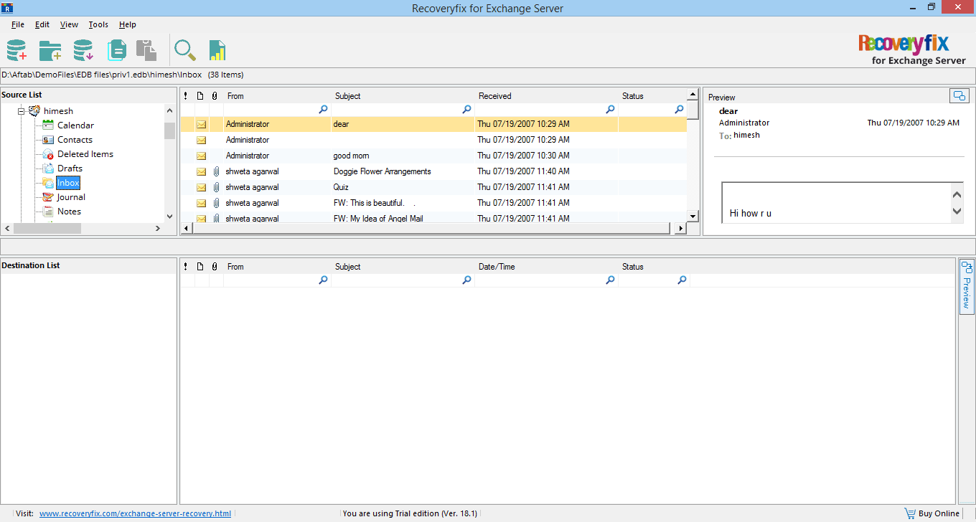Open the vertical Preview tab on the right edge
The width and height of the screenshot is (976, 522).
967,286
